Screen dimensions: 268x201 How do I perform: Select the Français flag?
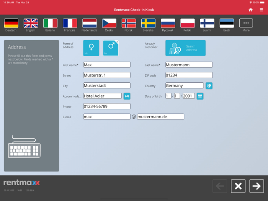(70, 23)
